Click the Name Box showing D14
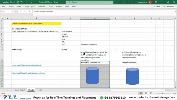This screenshot has height=100, width=177. (x=6, y=11)
